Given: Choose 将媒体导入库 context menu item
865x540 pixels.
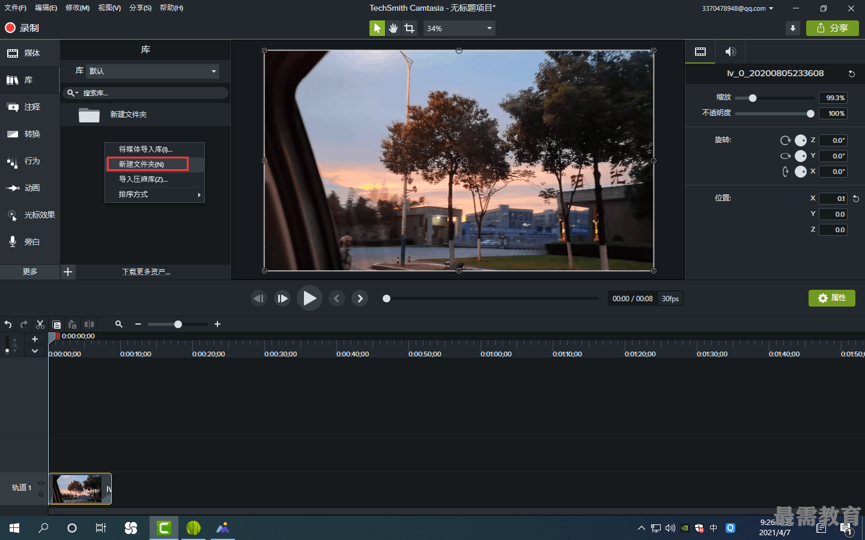Looking at the screenshot, I should [x=154, y=149].
